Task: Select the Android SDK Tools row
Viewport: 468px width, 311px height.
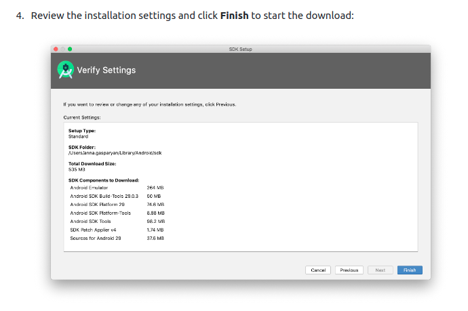Action: pos(117,222)
